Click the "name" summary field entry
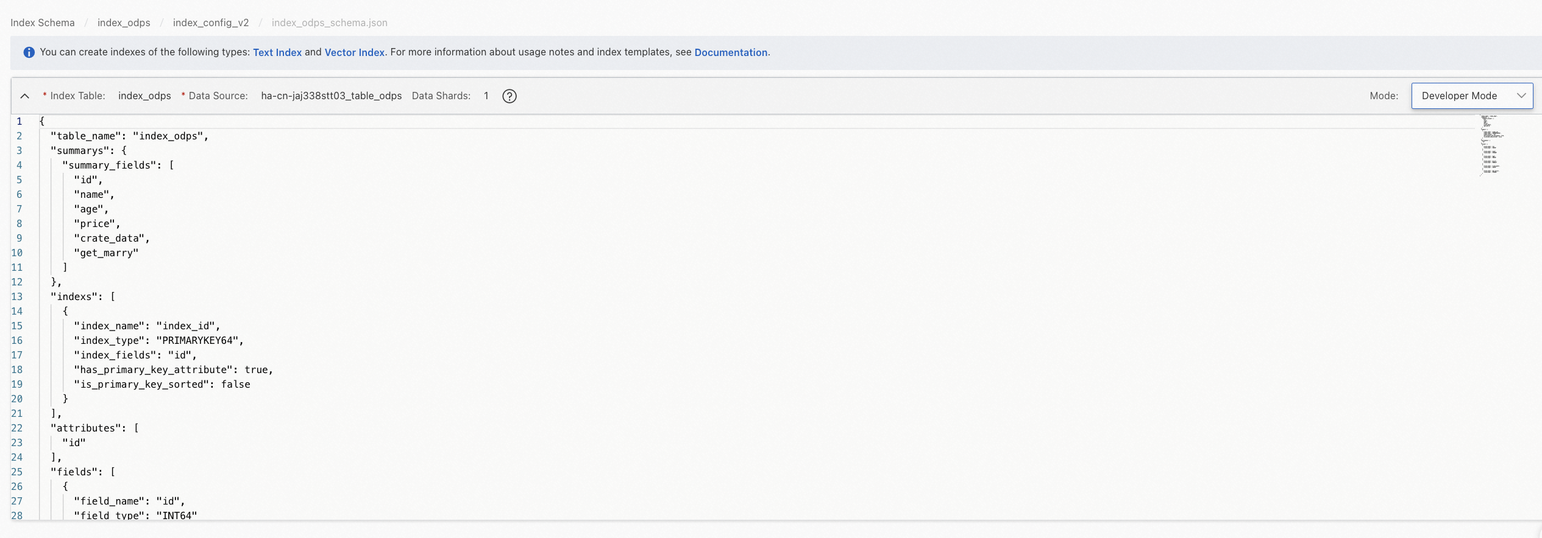The image size is (1542, 538). (94, 194)
